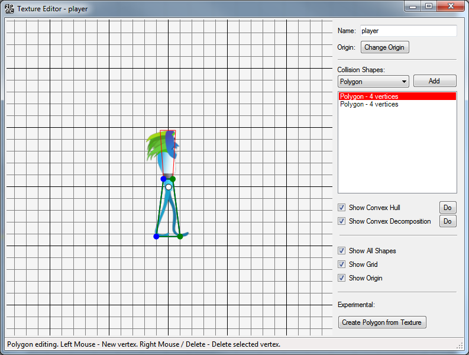Toggle Show Convex Hull checkbox

pyautogui.click(x=342, y=208)
